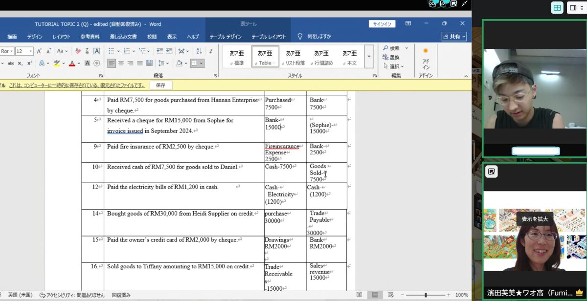The width and height of the screenshot is (587, 301).
Task: Click the clear formatting eraser icon
Action: (x=78, y=51)
